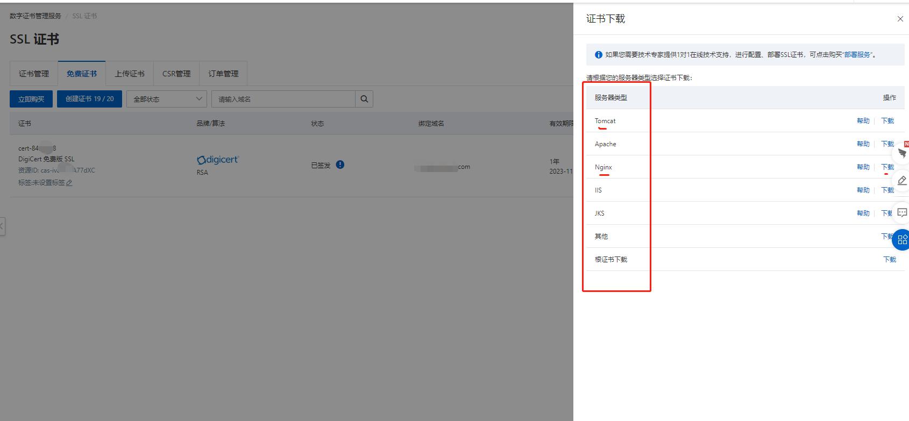909x421 pixels.
Task: Click the 部署服务 link in the notice
Action: pos(857,55)
